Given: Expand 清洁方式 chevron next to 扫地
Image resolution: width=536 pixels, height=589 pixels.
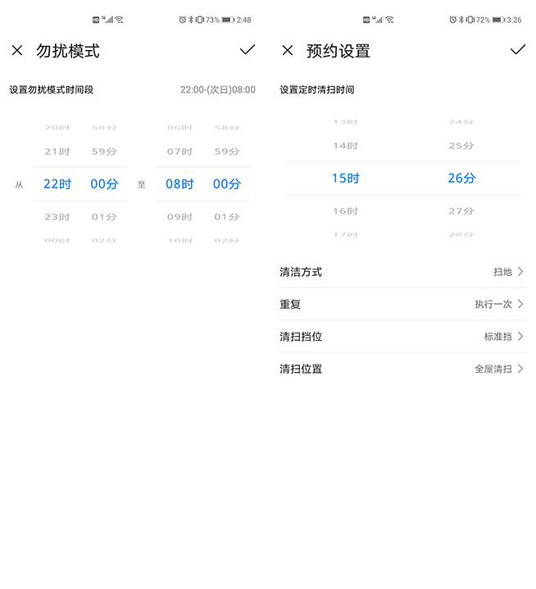Looking at the screenshot, I should [520, 272].
